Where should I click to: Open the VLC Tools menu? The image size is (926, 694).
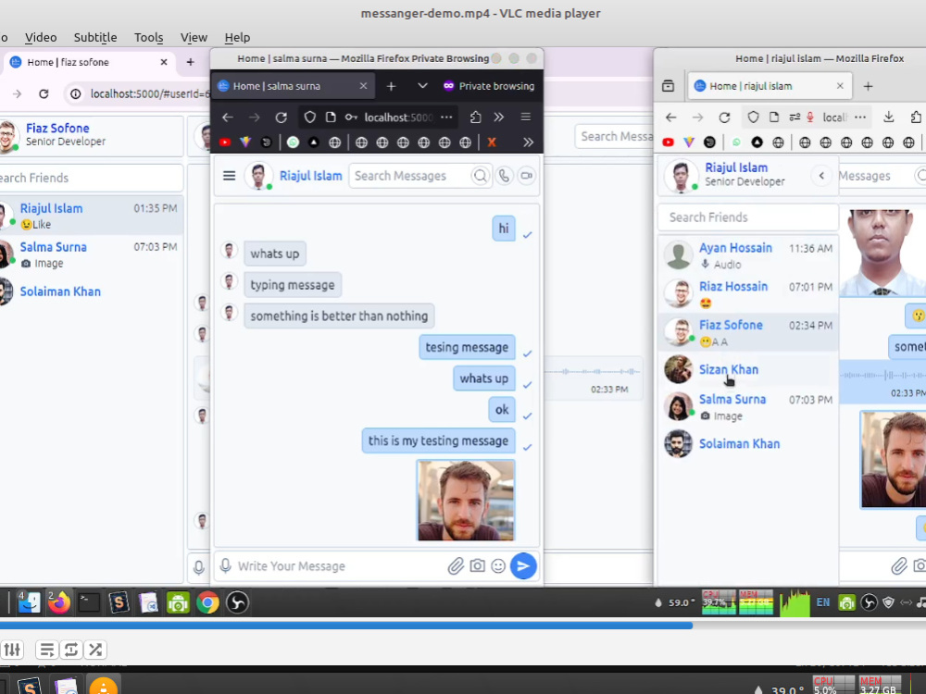click(148, 37)
